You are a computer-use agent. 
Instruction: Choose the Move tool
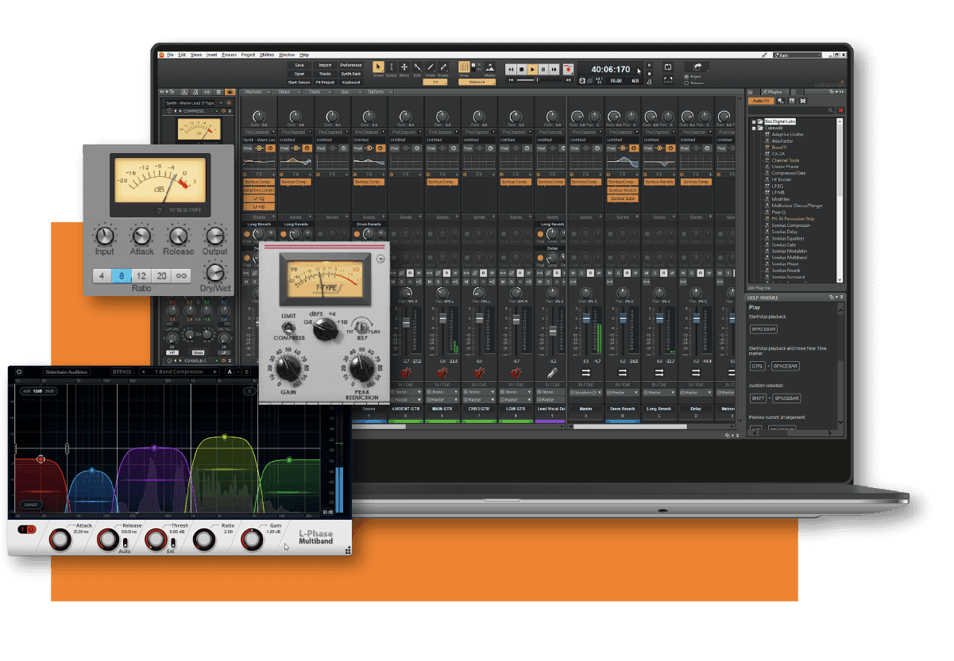[x=404, y=67]
